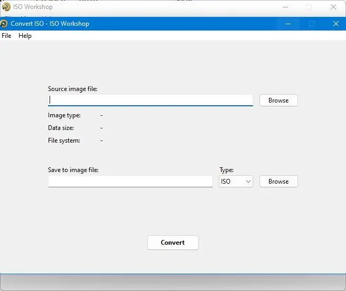Click the Data size label
Screen dimensions: 346x291
(x=61, y=128)
